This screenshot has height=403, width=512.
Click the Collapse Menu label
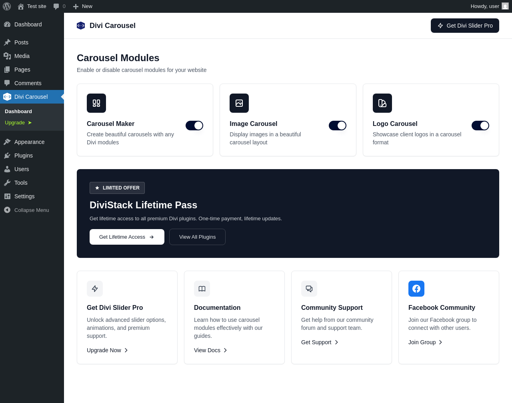[x=32, y=210]
